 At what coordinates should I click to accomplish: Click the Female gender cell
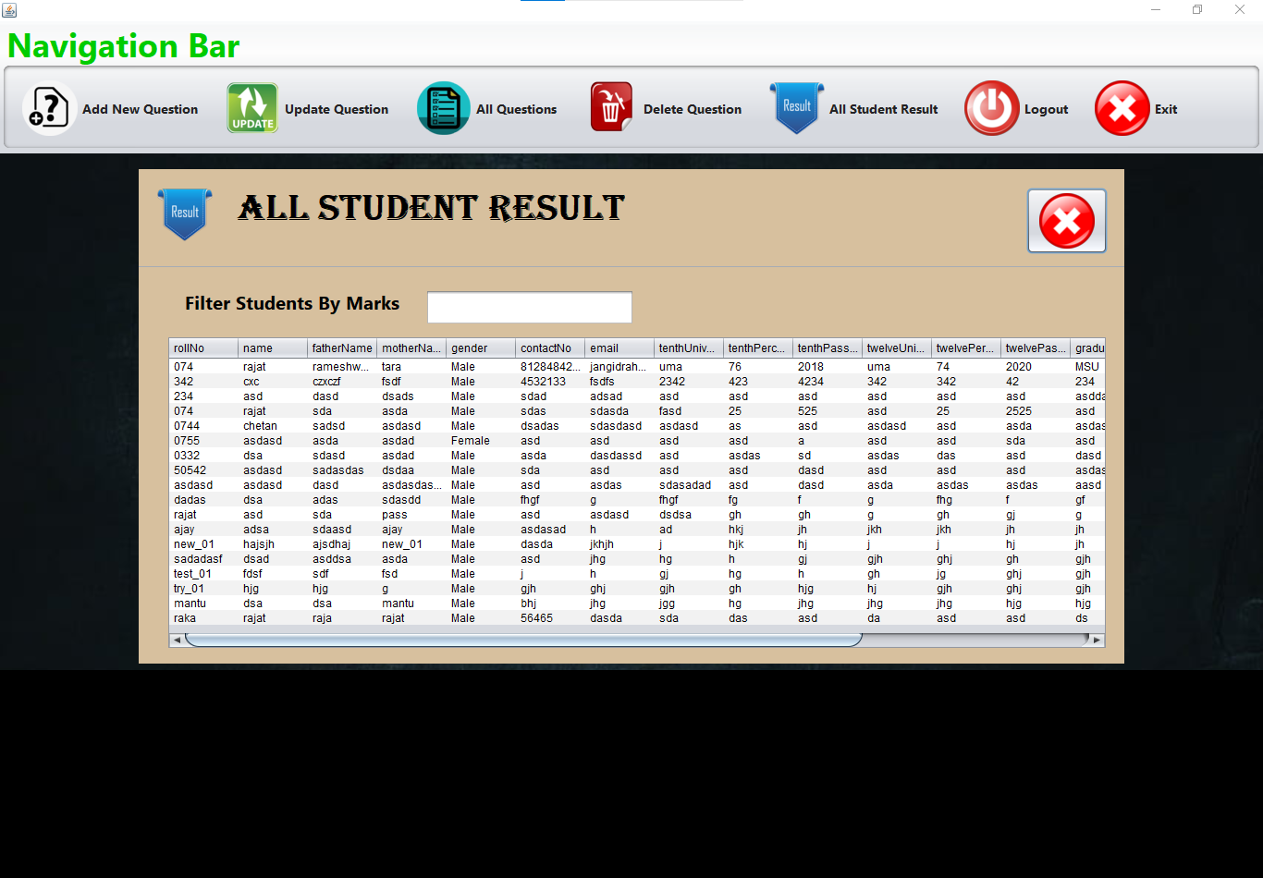pos(481,441)
